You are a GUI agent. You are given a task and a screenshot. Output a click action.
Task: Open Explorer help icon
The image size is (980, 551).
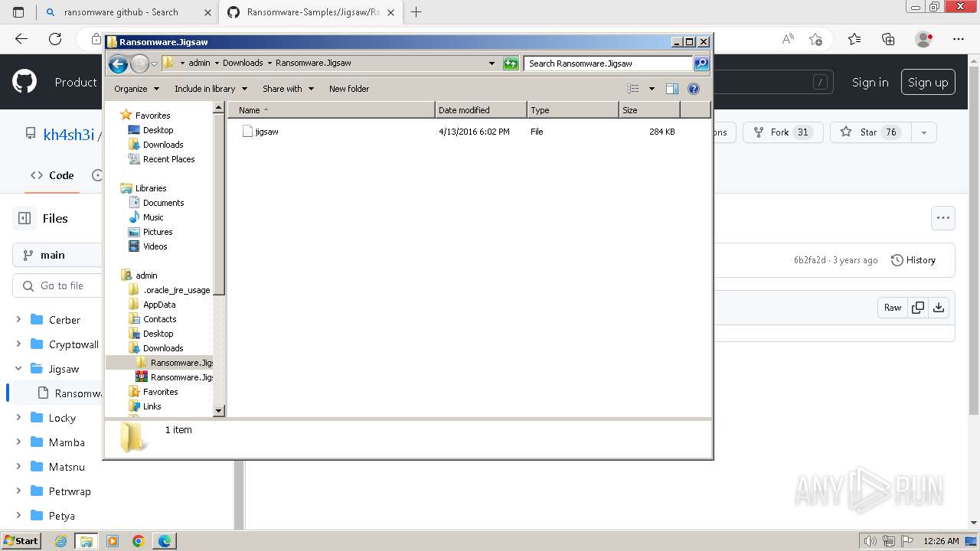click(x=694, y=89)
